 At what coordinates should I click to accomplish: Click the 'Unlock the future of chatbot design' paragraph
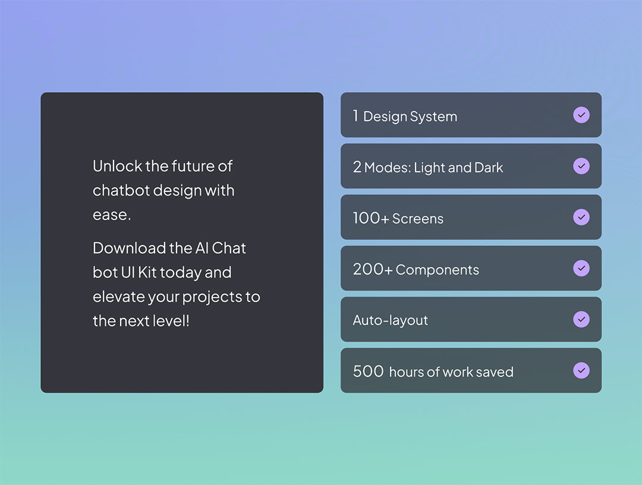tap(163, 190)
